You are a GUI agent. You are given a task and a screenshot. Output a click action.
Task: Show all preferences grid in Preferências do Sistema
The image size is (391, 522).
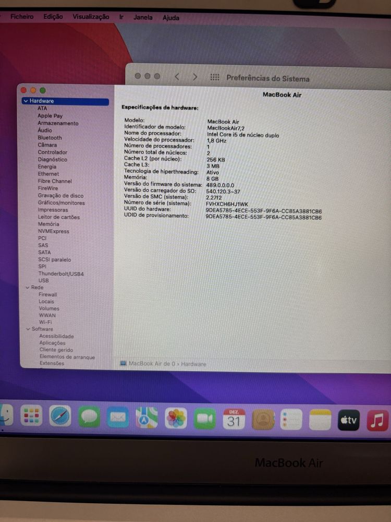tap(215, 77)
